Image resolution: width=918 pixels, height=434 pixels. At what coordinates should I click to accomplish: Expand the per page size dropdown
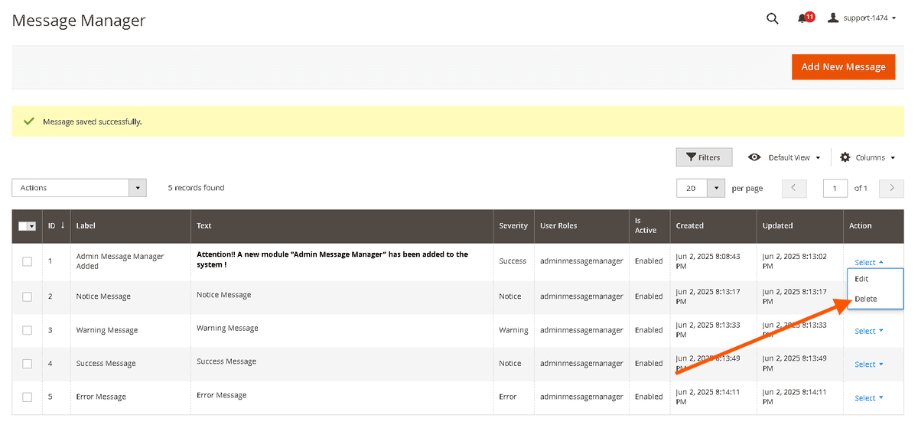[x=716, y=188]
